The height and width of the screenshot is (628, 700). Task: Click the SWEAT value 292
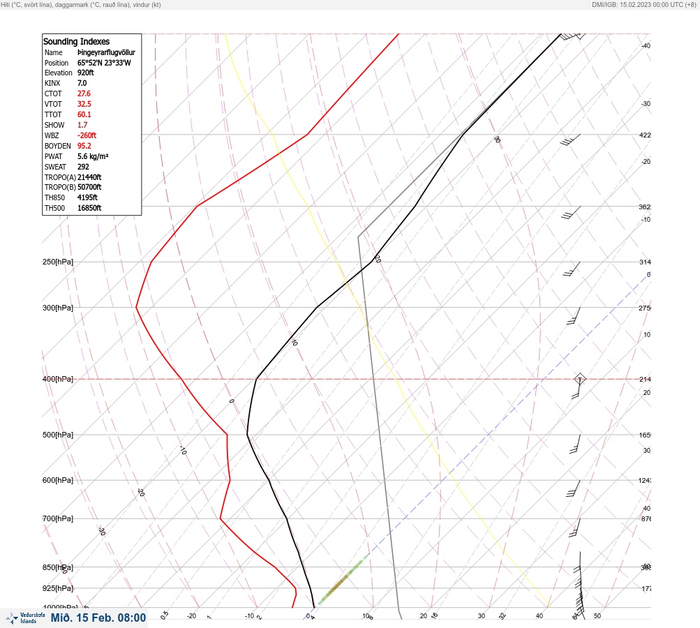tap(84, 167)
